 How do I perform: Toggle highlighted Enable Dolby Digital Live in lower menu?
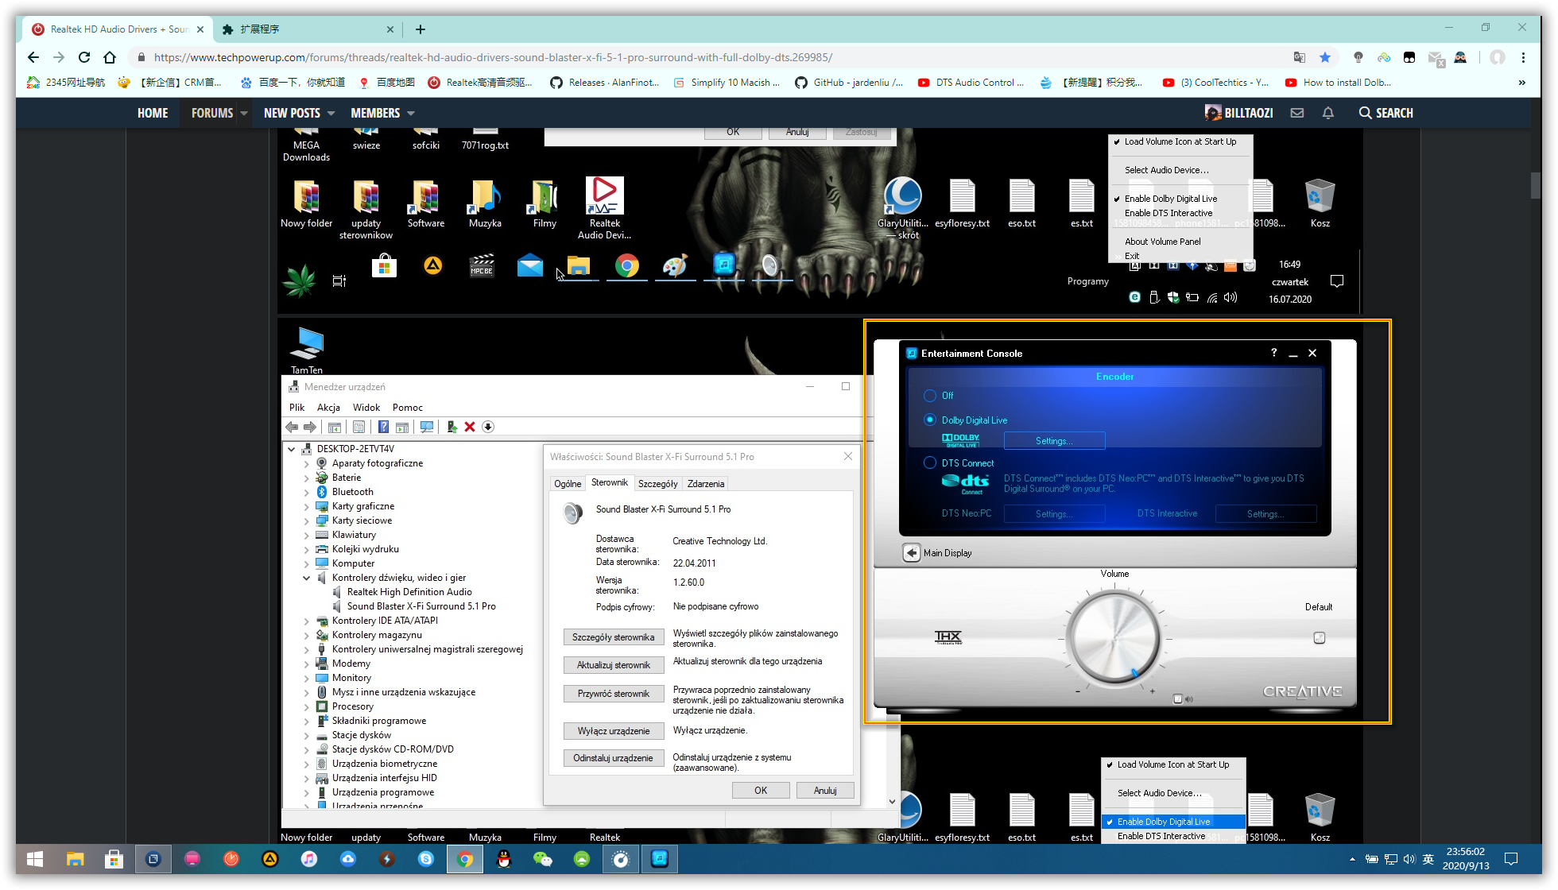(1173, 822)
